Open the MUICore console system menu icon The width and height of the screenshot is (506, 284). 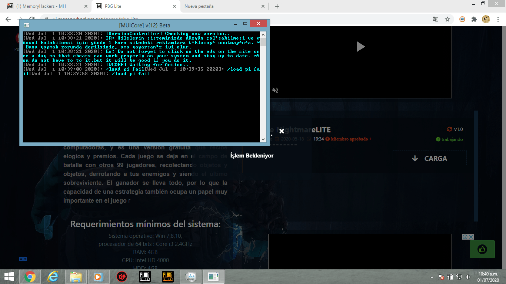click(x=26, y=25)
